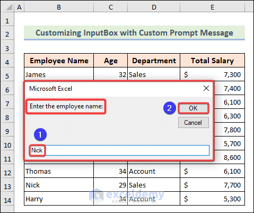Select column D header
This screenshot has height=213, width=254.
(x=154, y=7)
